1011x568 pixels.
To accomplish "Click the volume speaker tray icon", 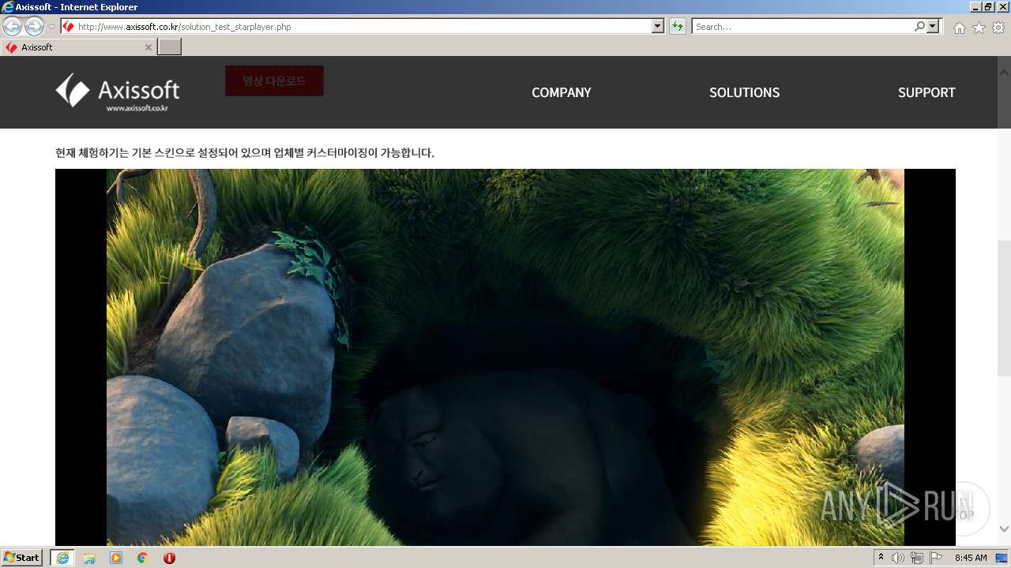I will (898, 558).
